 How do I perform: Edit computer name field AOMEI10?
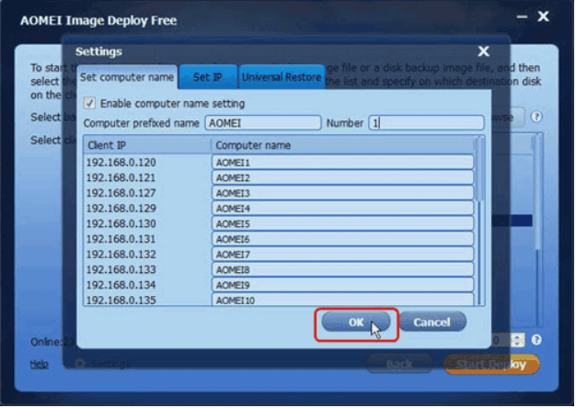click(342, 300)
